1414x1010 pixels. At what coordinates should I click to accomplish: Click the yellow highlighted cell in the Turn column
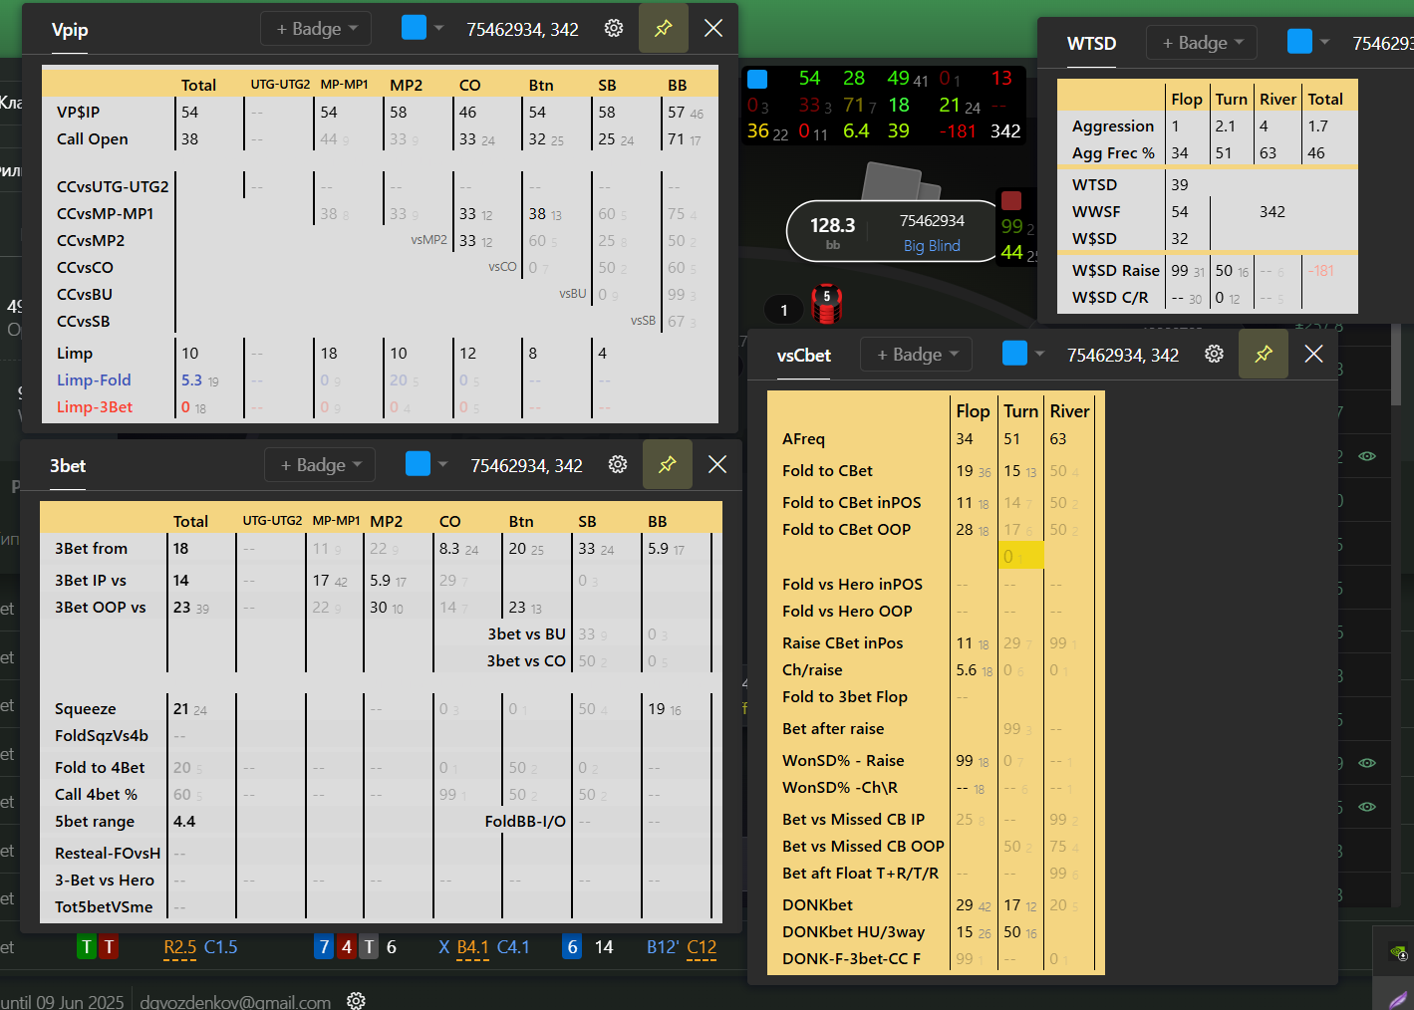click(x=1020, y=556)
